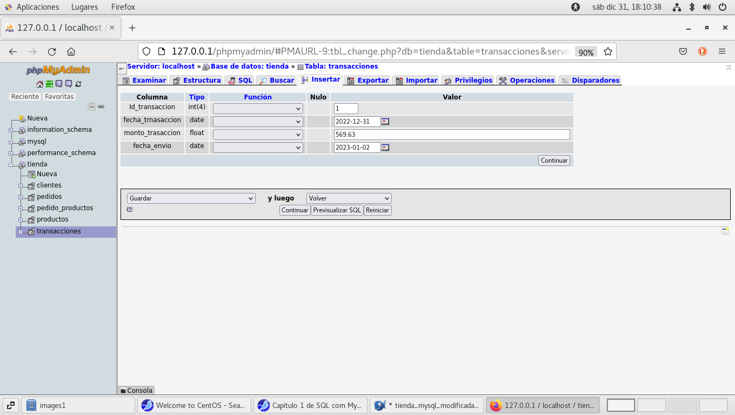Click the phpMyAdmin home icon
Image resolution: width=735 pixels, height=415 pixels.
pyautogui.click(x=39, y=84)
